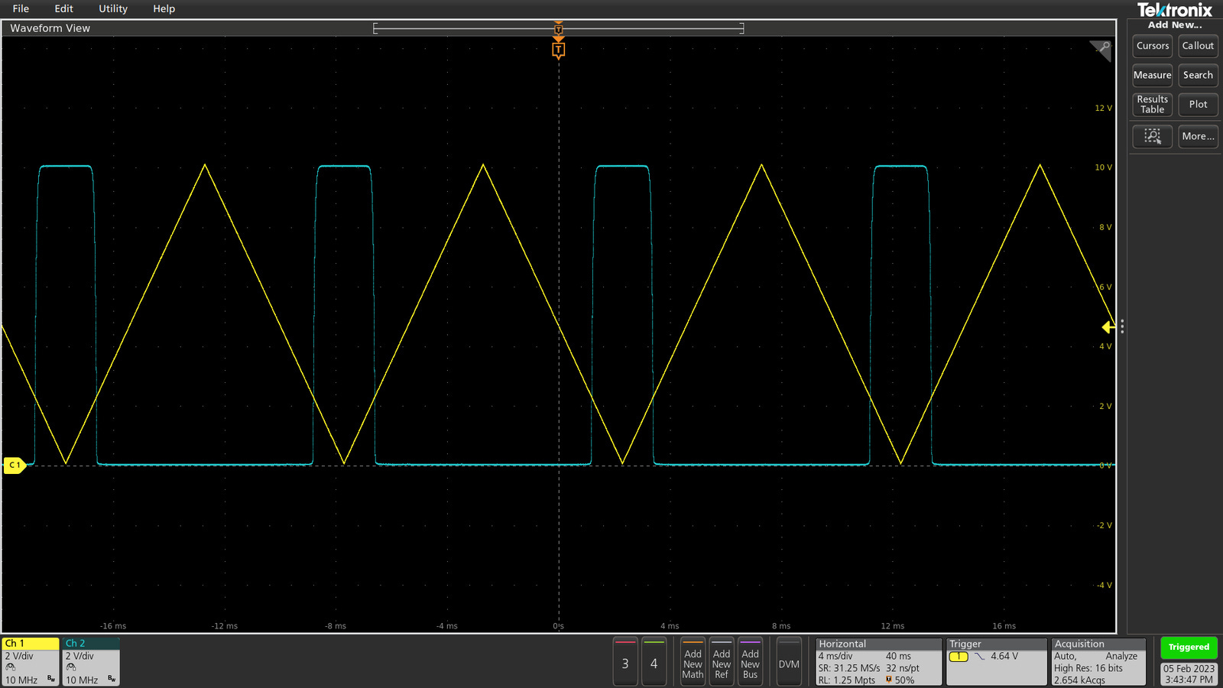The width and height of the screenshot is (1223, 688).
Task: Open the Trigger settings panel
Action: click(996, 661)
